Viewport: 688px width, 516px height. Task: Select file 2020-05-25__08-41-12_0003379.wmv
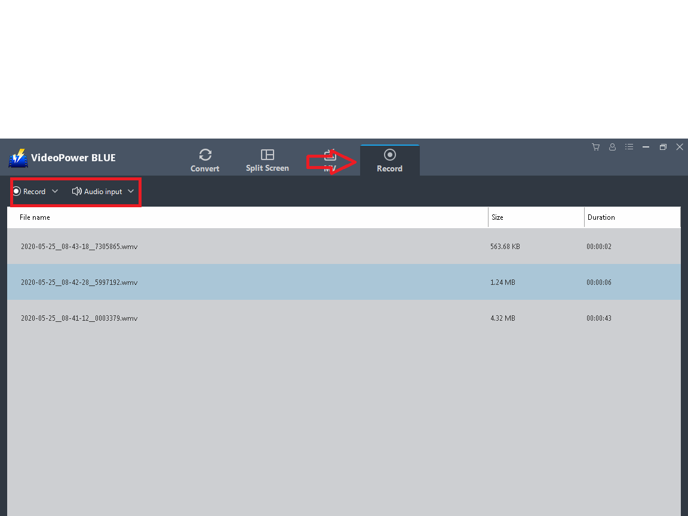[79, 318]
